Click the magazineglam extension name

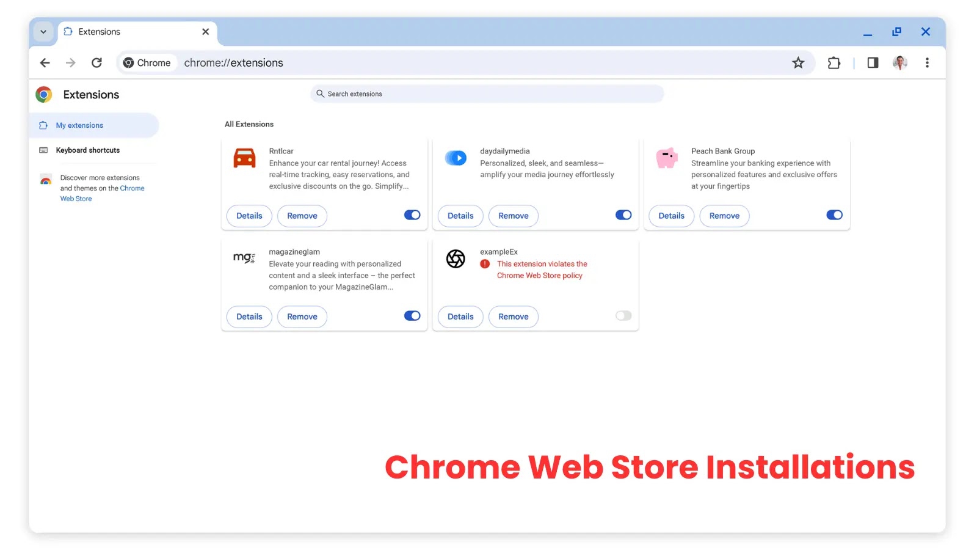coord(294,252)
